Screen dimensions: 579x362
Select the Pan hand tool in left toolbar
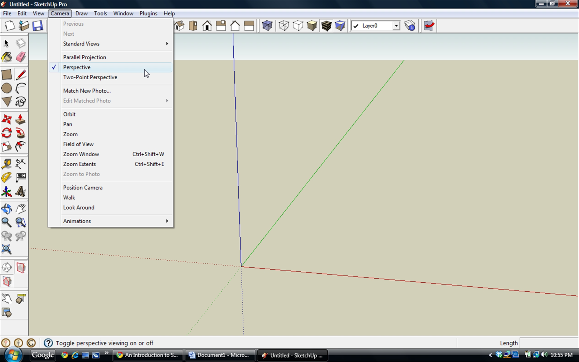pyautogui.click(x=21, y=209)
